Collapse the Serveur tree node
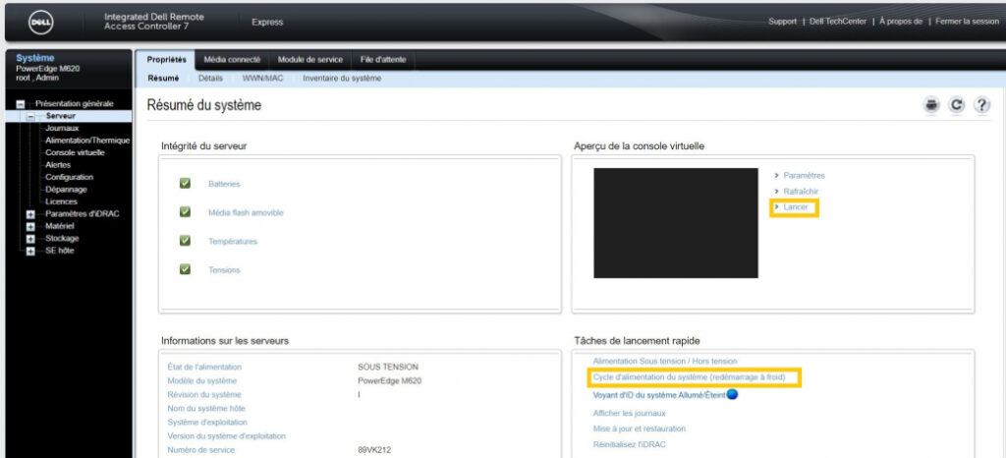1006x458 pixels. click(x=30, y=117)
